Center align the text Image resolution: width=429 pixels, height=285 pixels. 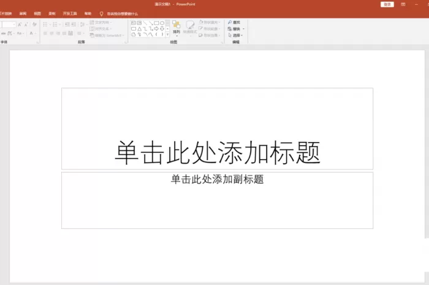[x=51, y=33]
